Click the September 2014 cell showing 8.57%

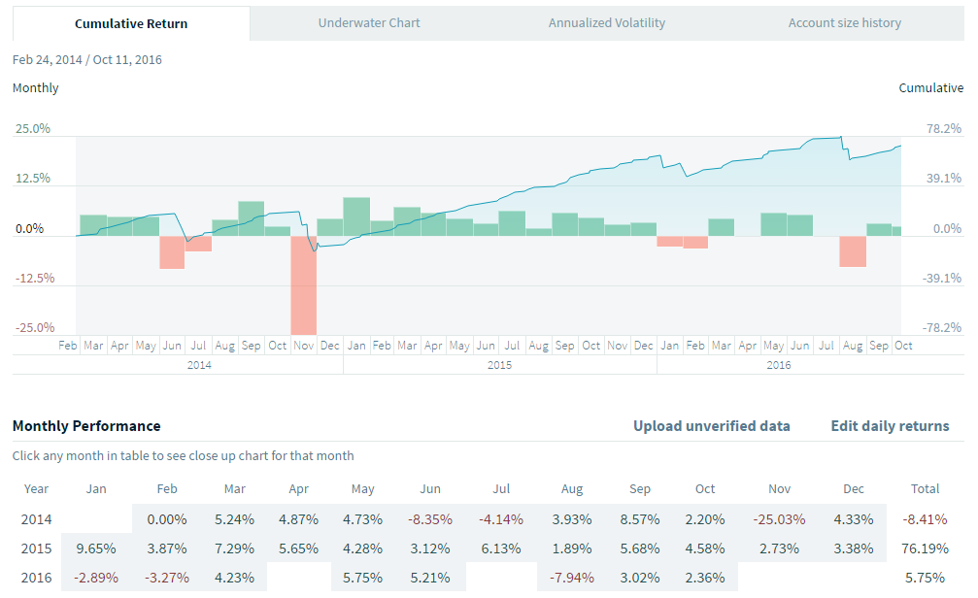pos(639,519)
